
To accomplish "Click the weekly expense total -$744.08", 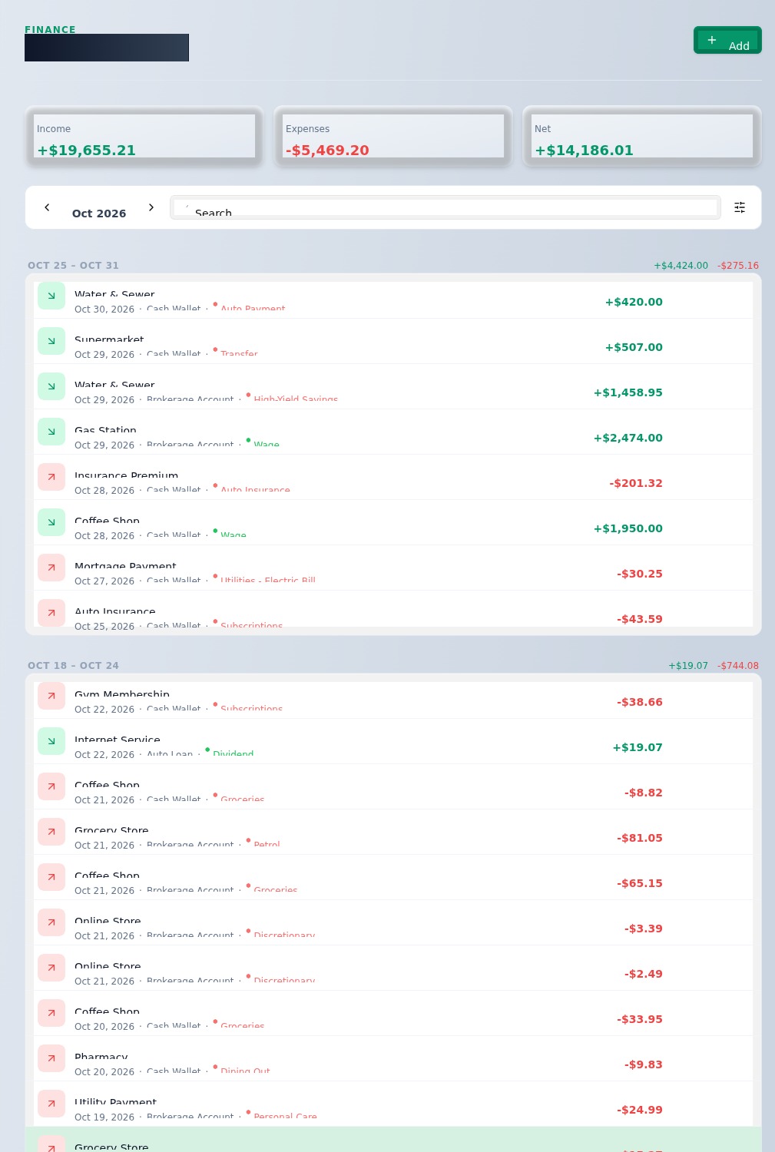I will click(738, 666).
